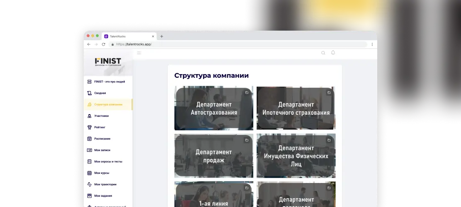This screenshot has height=207, width=461.
Task: Click the FINIST - это про людей sidebar icon
Action: (90, 82)
